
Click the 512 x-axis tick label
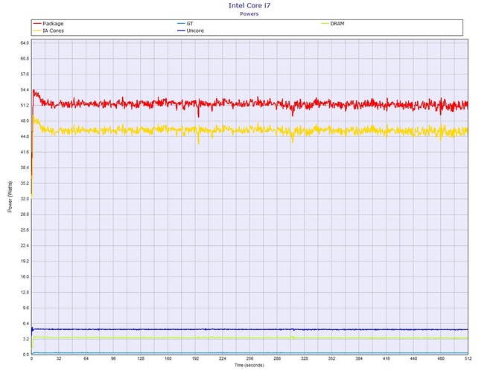pos(468,358)
